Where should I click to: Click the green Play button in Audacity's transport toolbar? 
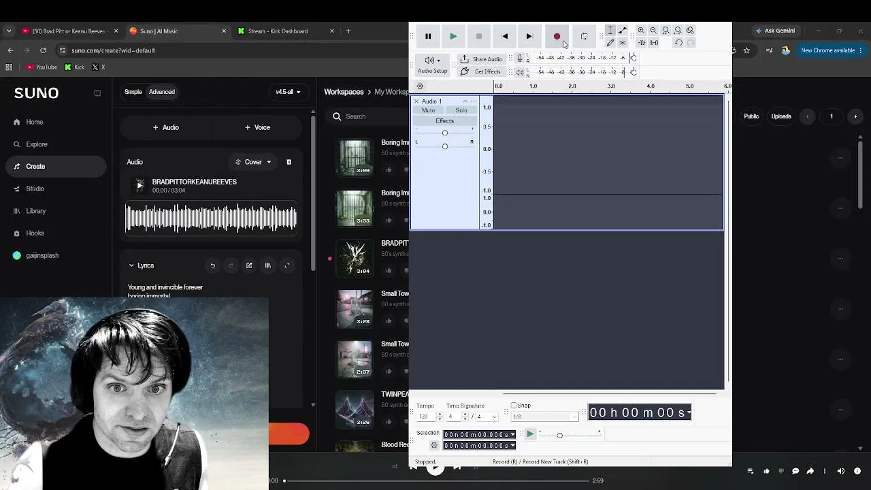pyautogui.click(x=453, y=36)
